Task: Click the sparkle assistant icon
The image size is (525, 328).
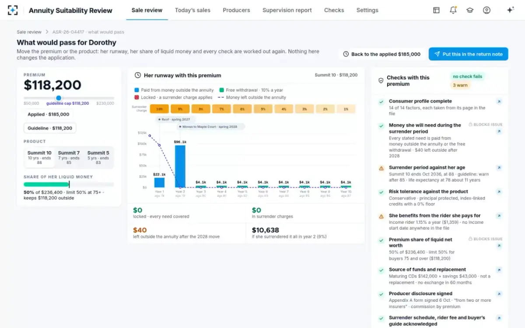Action: 510,10
